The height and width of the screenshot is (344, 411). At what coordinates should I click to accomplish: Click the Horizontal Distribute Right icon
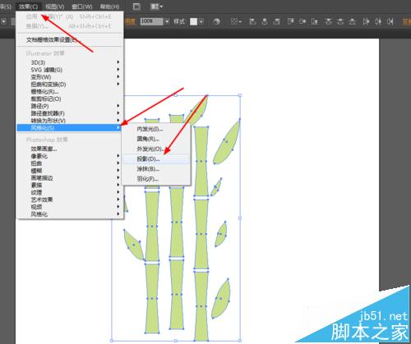[x=390, y=21]
